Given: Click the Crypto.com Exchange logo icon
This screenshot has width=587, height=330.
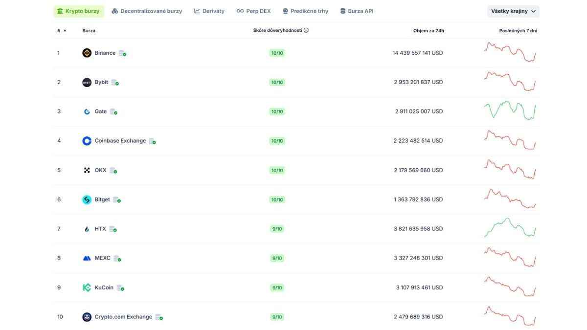Looking at the screenshot, I should [x=87, y=317].
